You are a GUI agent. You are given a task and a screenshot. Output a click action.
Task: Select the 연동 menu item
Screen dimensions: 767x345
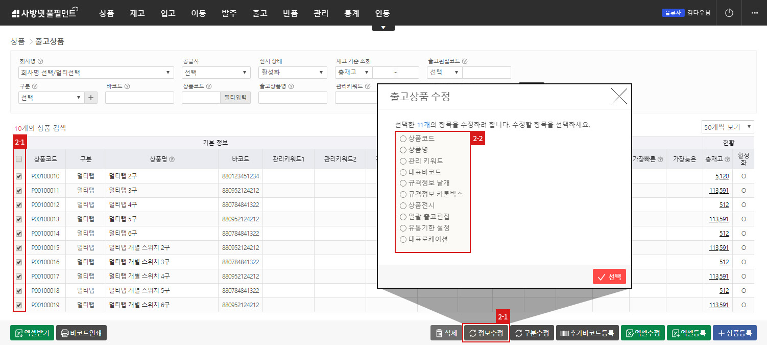(382, 13)
